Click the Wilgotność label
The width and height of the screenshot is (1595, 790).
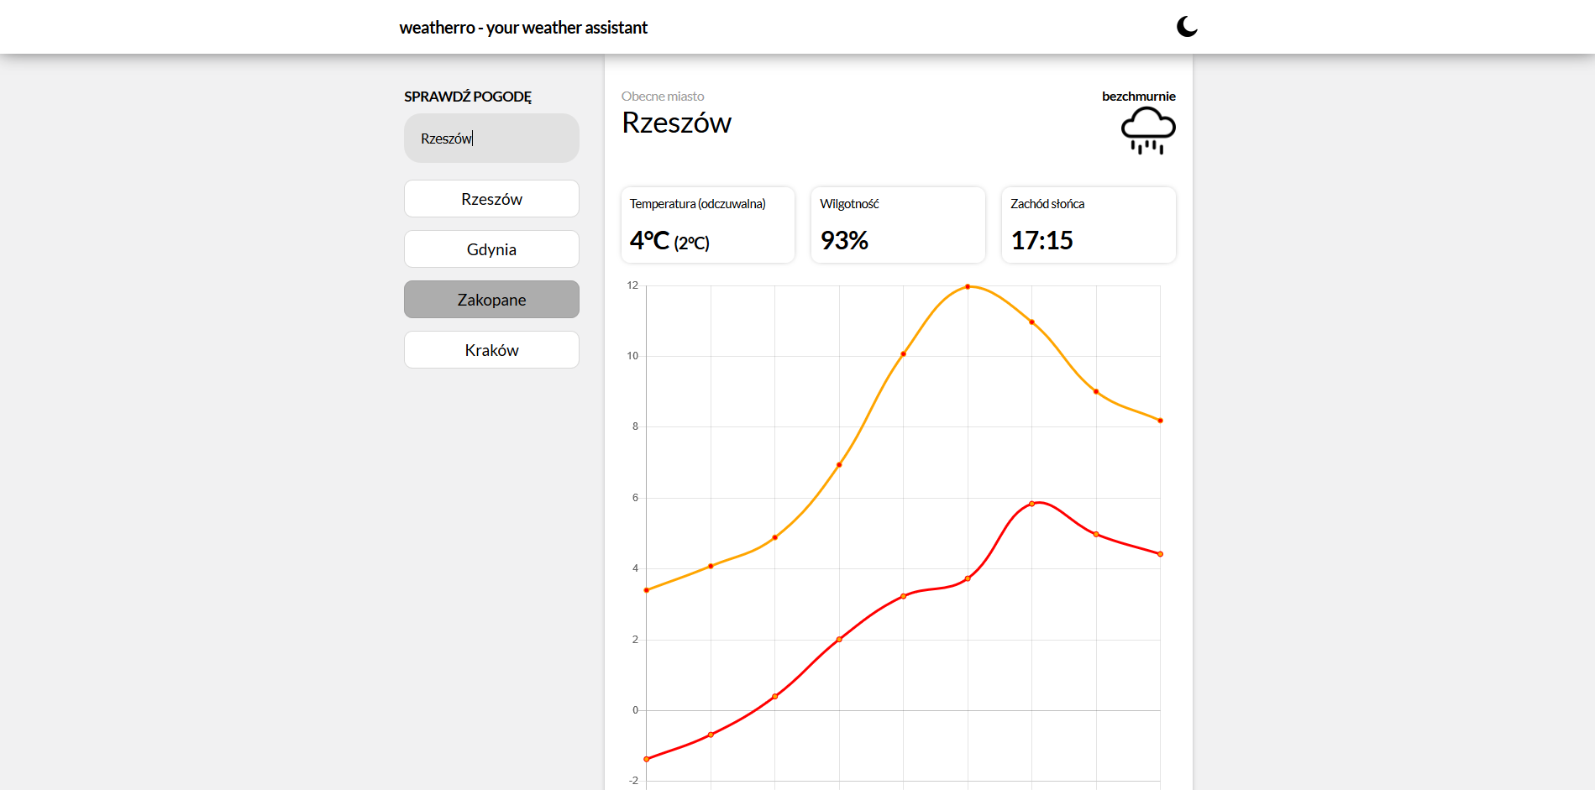pyautogui.click(x=849, y=204)
